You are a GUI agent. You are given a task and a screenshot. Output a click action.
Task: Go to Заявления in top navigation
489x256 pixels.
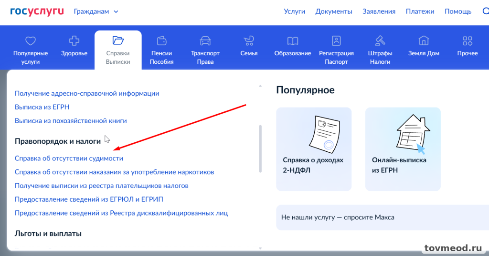coord(379,11)
